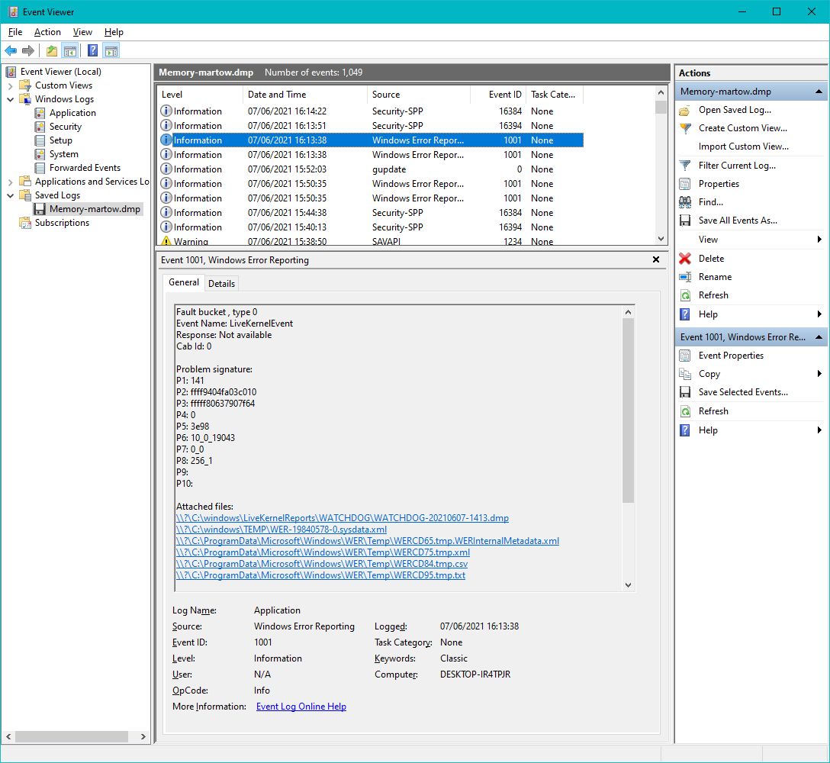Select the Application log in tree
830x763 pixels.
point(72,113)
